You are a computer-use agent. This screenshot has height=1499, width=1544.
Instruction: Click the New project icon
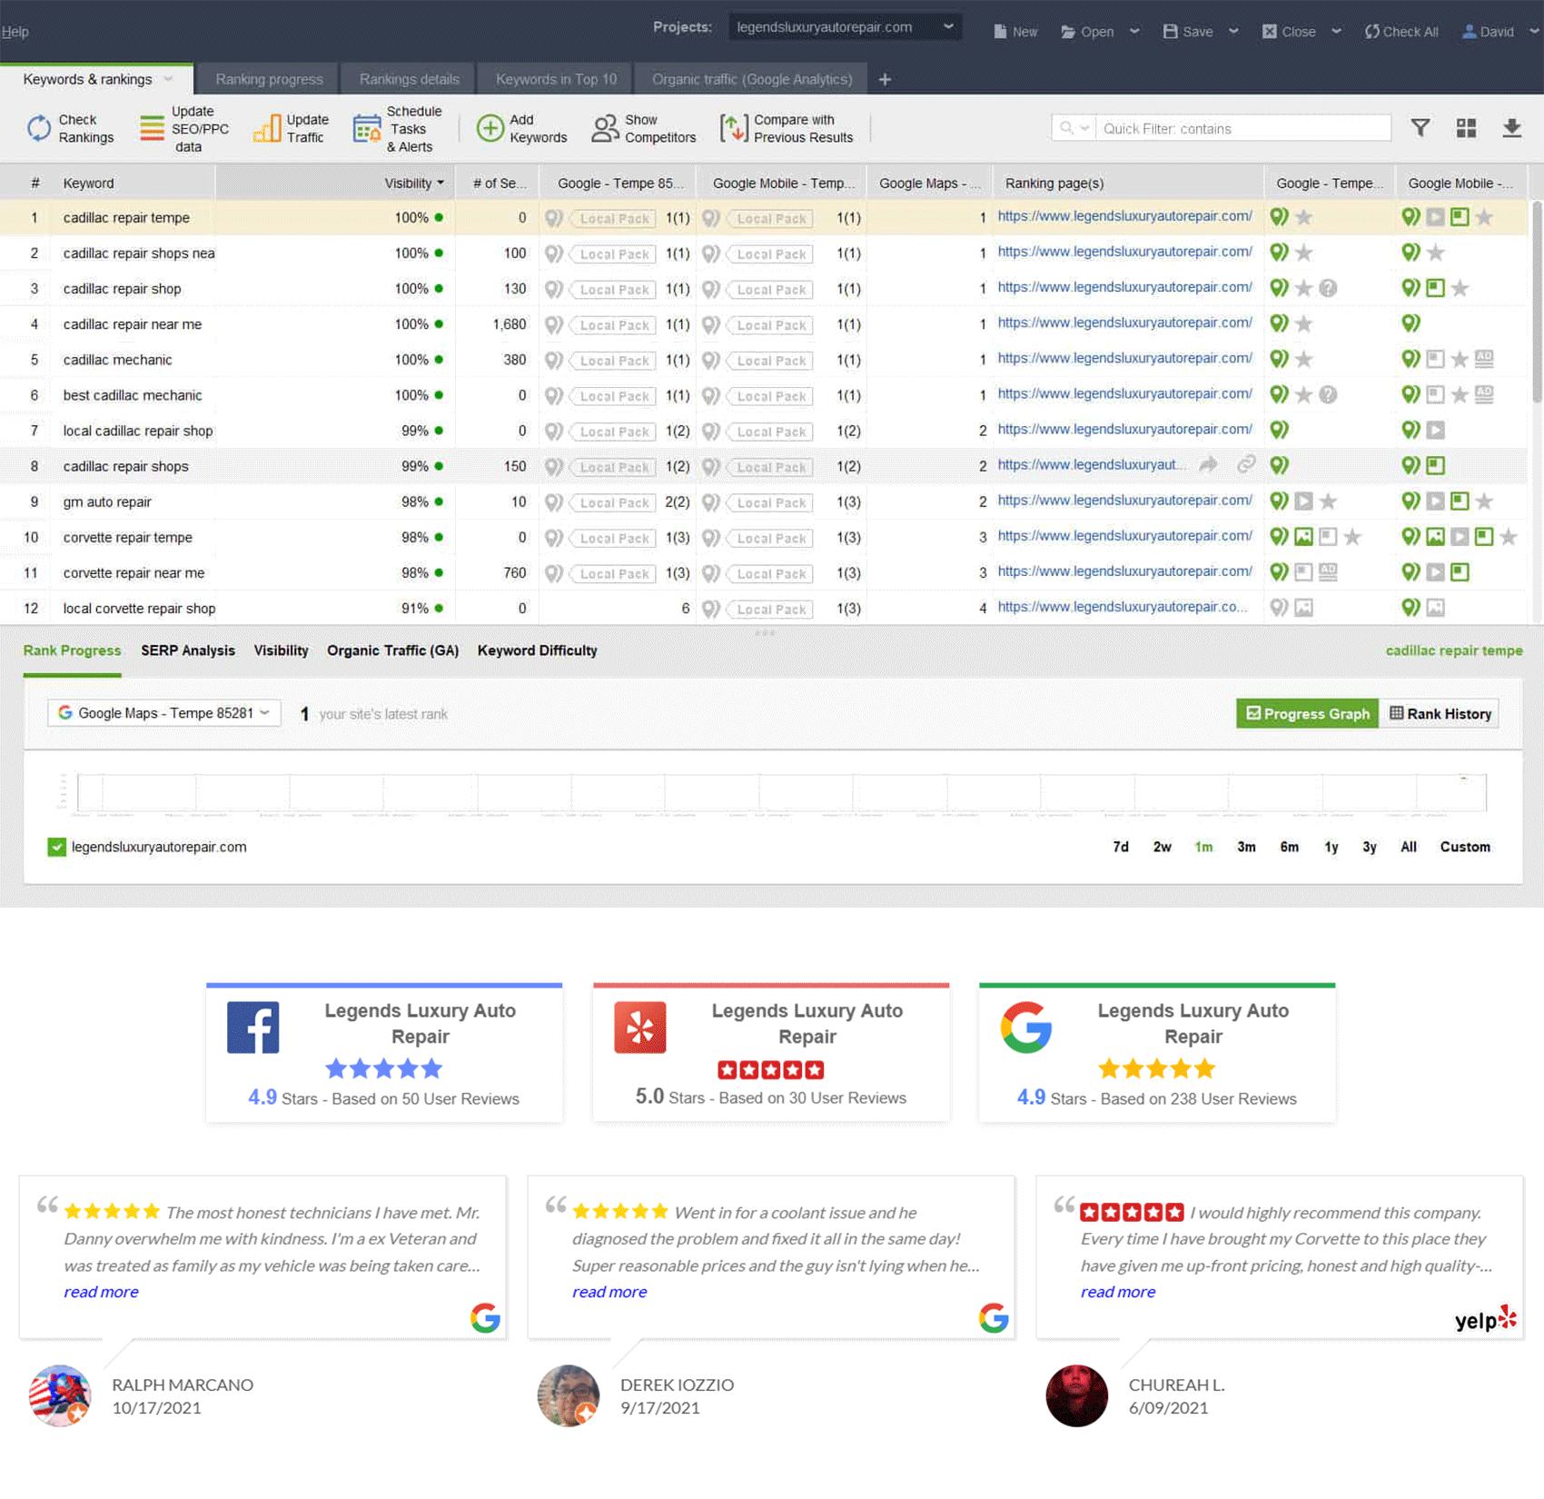1000,32
